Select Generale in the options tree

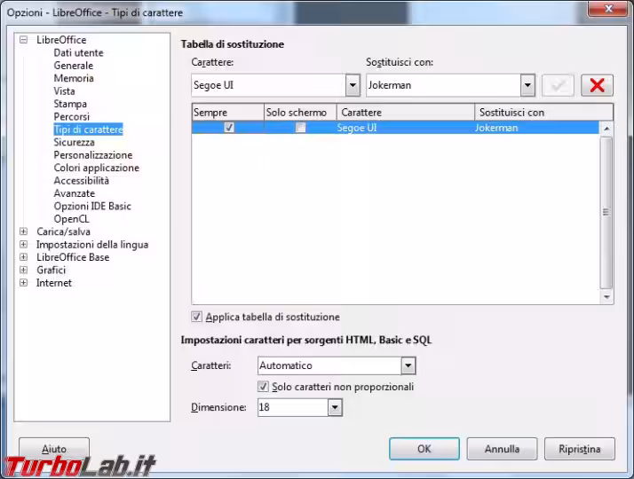(73, 66)
